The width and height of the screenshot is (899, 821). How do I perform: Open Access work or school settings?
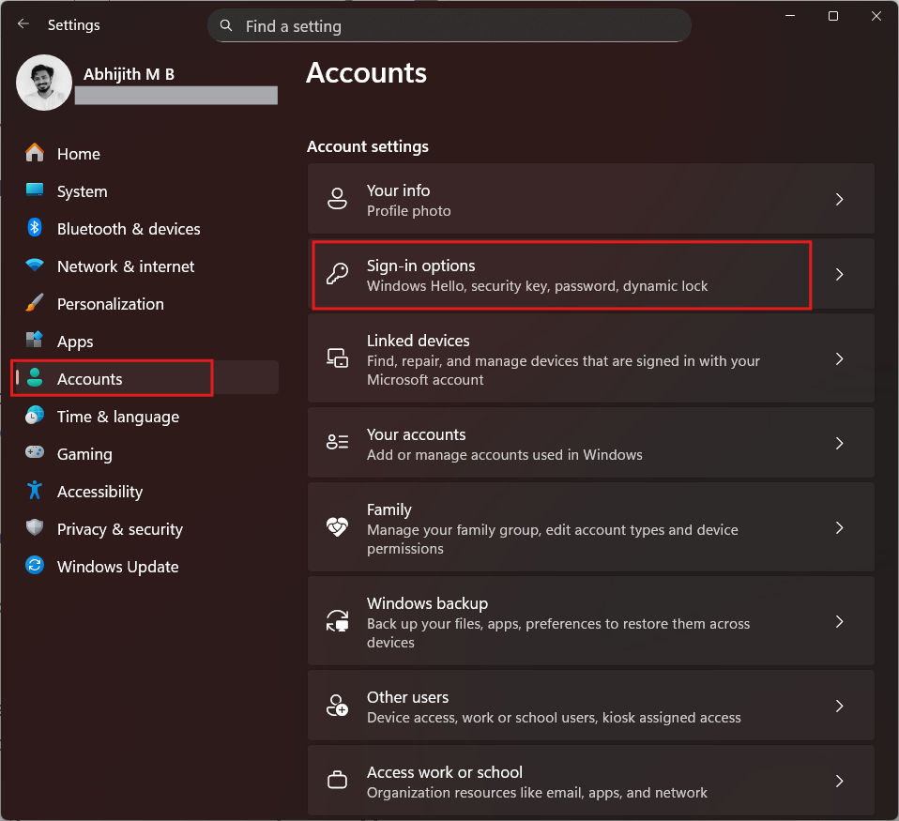[x=591, y=781]
